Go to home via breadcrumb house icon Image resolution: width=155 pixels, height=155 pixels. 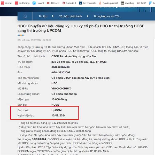(25, 16)
